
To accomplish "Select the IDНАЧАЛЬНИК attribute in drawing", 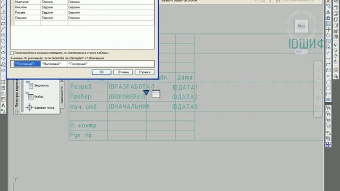I will coord(129,107).
